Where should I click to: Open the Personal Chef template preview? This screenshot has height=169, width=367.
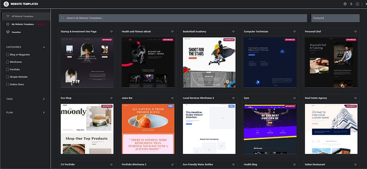point(331,62)
